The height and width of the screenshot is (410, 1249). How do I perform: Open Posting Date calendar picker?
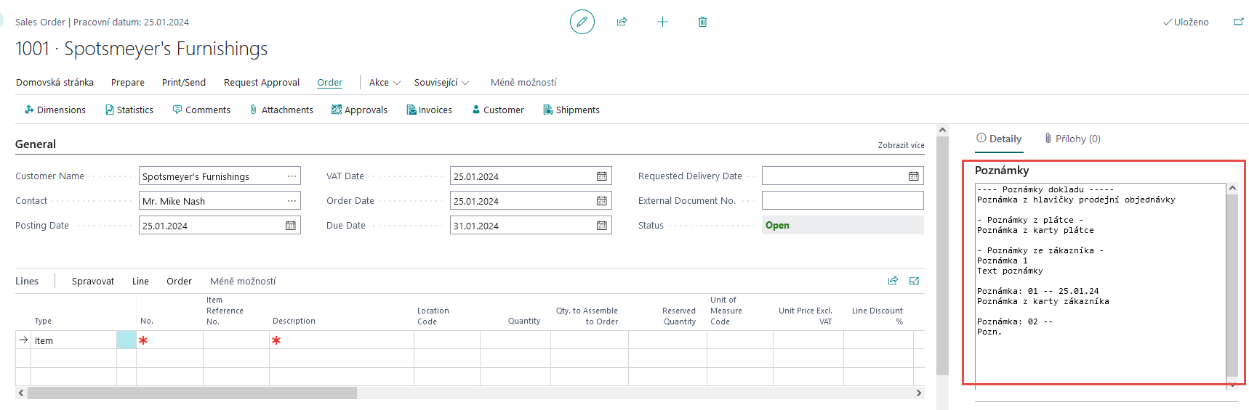pos(291,226)
